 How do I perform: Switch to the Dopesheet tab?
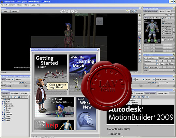tap(15, 93)
